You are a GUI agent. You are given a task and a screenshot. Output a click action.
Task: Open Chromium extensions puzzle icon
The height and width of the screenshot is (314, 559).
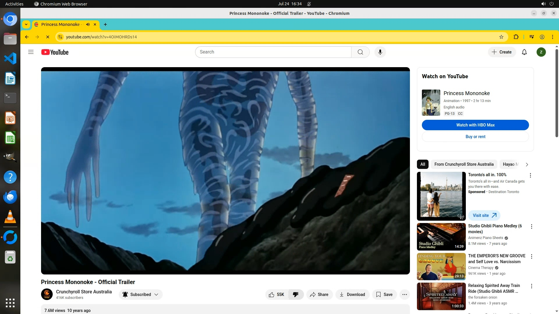click(516, 37)
